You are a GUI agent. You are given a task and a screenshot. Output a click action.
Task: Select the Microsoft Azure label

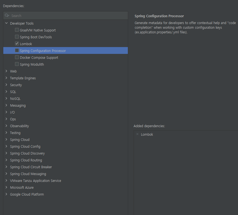coord(22,188)
